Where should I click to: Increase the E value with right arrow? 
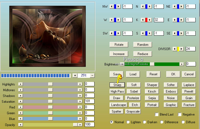coord(181,20)
